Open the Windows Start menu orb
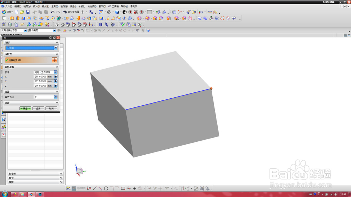The height and width of the screenshot is (197, 351). (5, 194)
